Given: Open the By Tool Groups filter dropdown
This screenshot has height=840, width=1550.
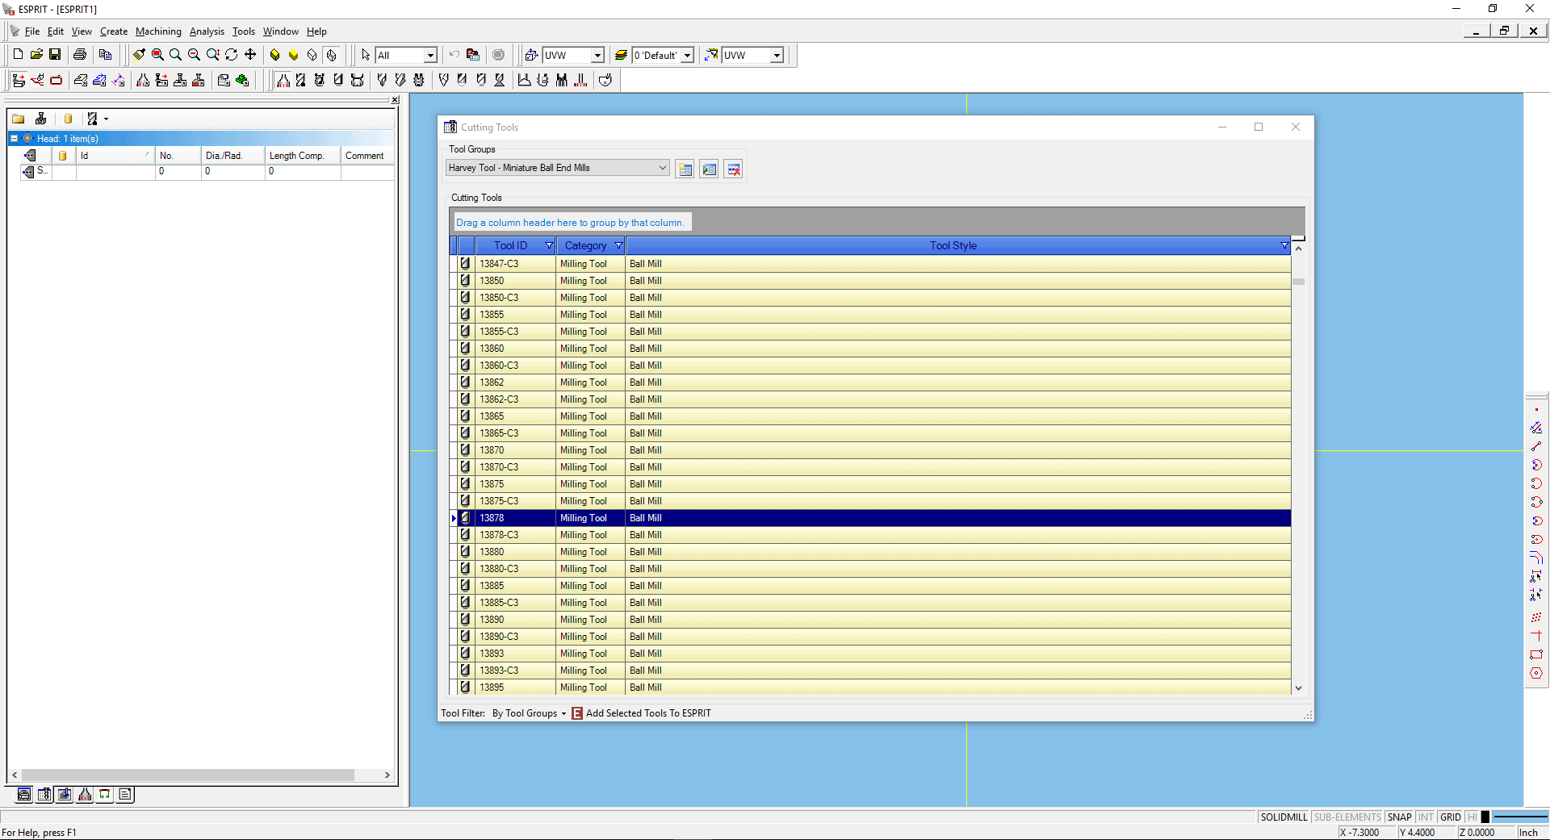Looking at the screenshot, I should click(x=530, y=713).
